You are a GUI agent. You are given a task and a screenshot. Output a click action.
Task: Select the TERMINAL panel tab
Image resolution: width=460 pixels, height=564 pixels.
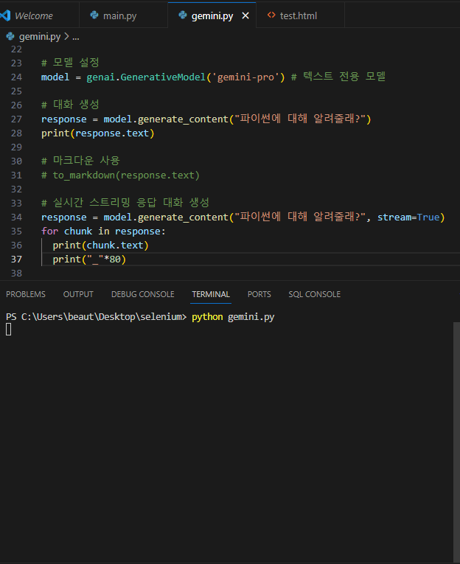point(211,294)
